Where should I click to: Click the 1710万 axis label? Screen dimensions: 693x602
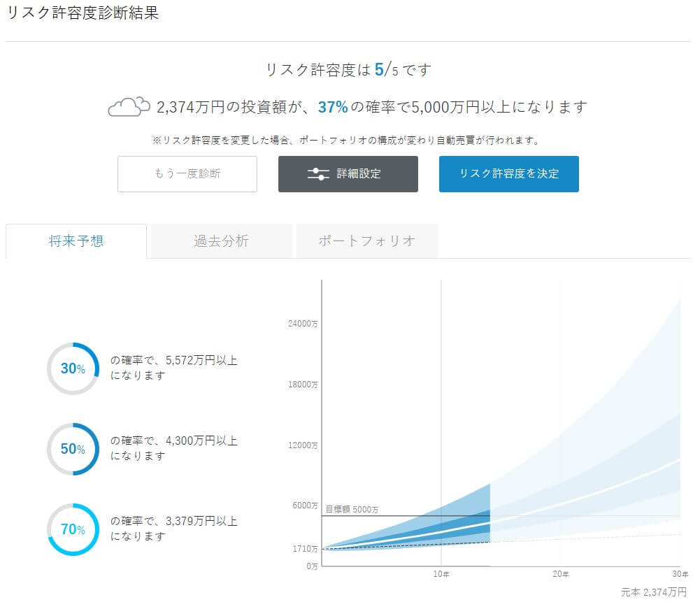(x=305, y=549)
